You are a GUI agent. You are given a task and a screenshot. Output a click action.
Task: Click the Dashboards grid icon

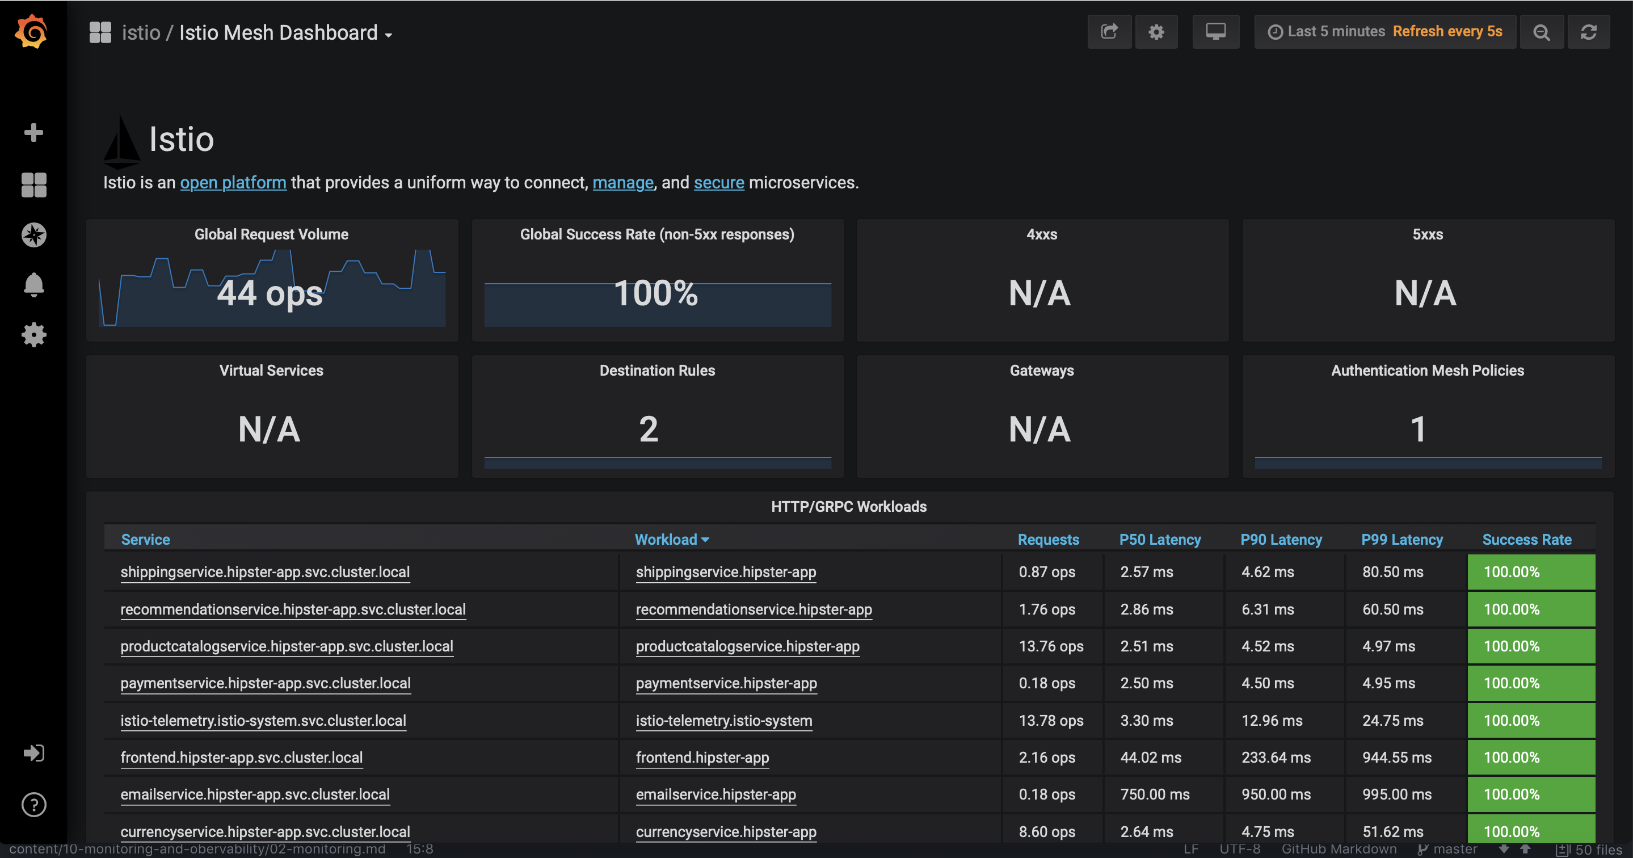click(x=31, y=183)
